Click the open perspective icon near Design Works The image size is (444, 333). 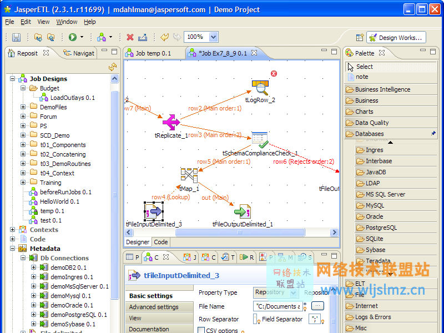pyautogui.click(x=360, y=38)
